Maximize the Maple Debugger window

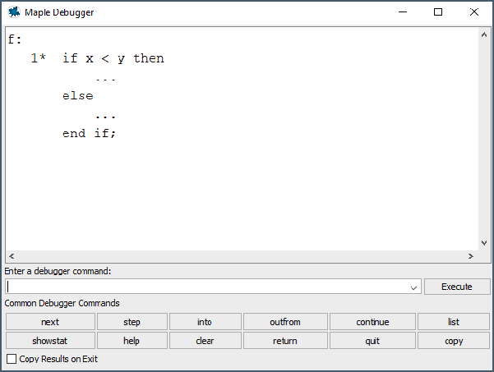click(438, 12)
